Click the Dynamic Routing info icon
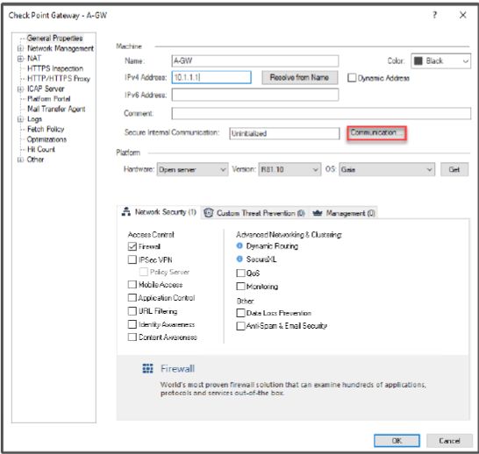This screenshot has width=479, height=454. pyautogui.click(x=239, y=245)
